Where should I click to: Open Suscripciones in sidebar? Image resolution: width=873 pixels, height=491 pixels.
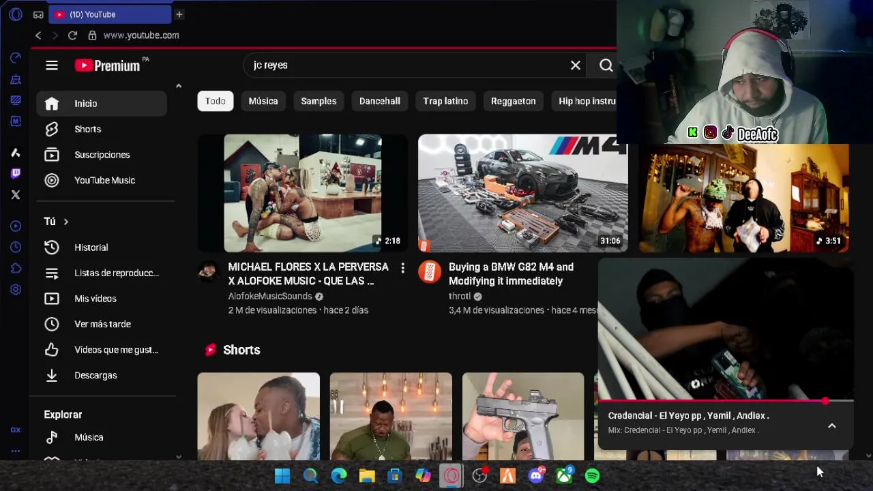tap(102, 155)
